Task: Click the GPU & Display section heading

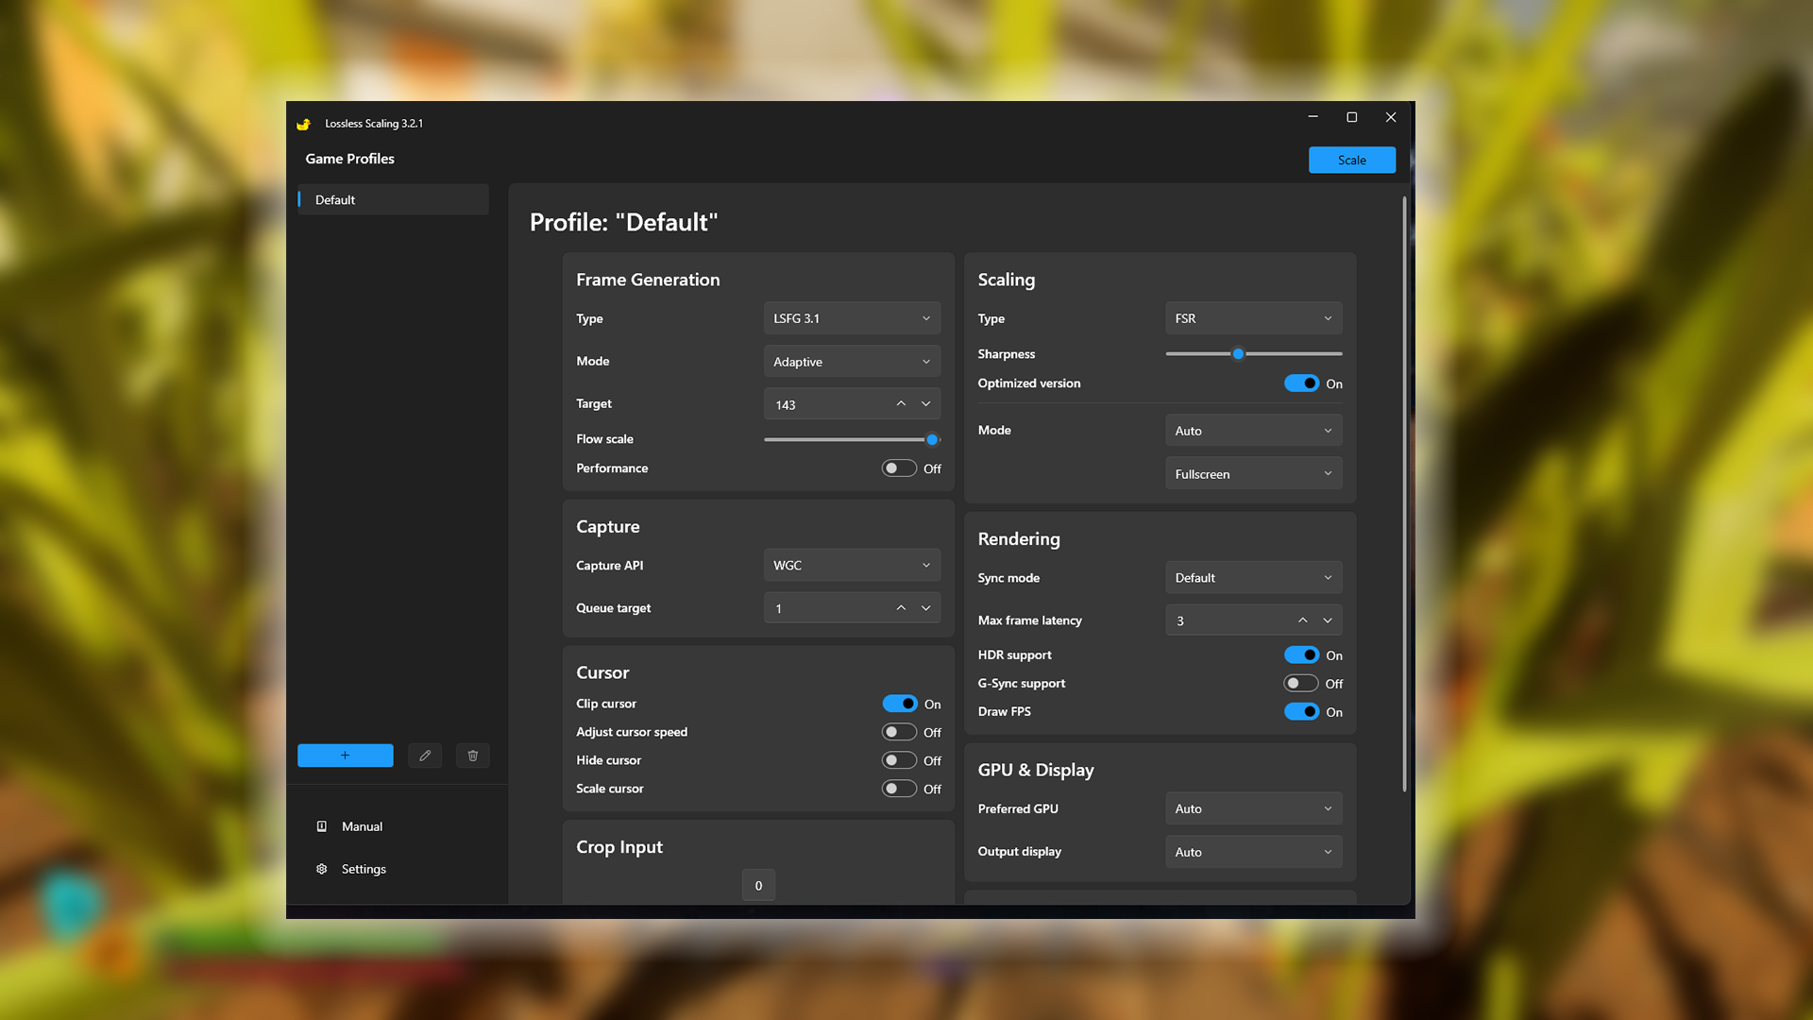Action: pos(1036,770)
